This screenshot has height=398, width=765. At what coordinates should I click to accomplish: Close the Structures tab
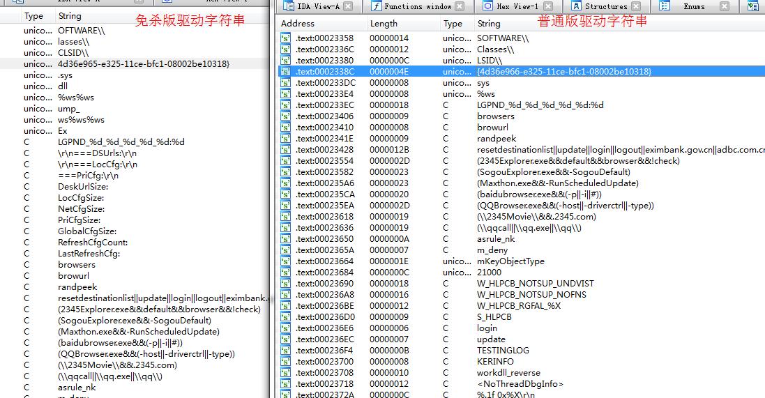[636, 6]
